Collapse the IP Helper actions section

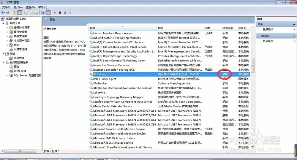[294, 36]
